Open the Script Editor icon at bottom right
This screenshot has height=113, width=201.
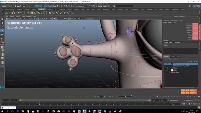pyautogui.click(x=199, y=107)
